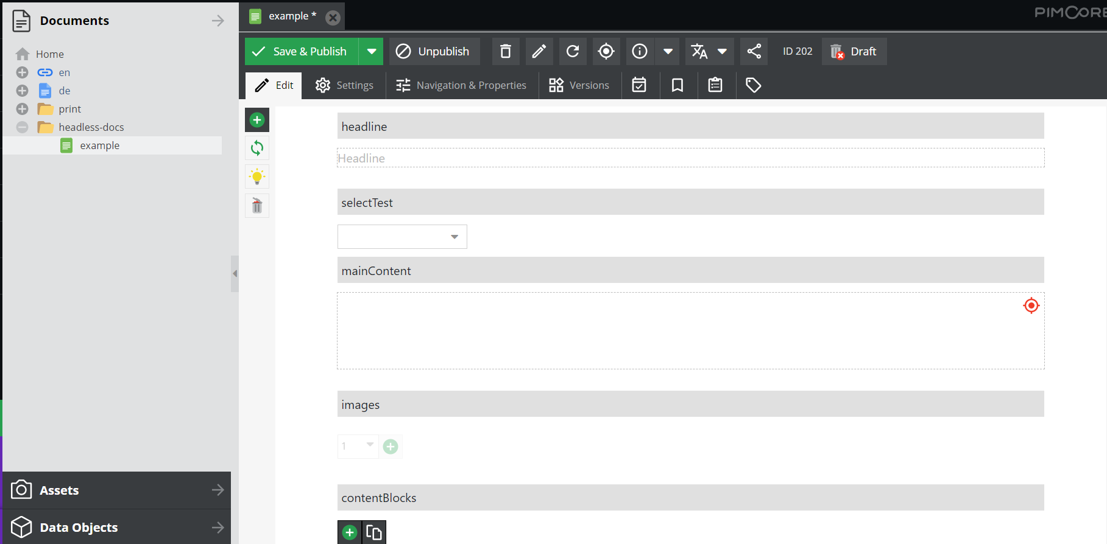1107x544 pixels.
Task: Expand the info dropdown arrow
Action: pyautogui.click(x=668, y=51)
